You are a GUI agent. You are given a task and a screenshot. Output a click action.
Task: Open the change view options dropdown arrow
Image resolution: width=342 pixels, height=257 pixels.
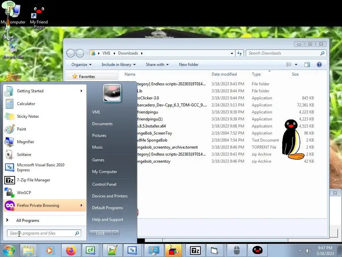296,65
